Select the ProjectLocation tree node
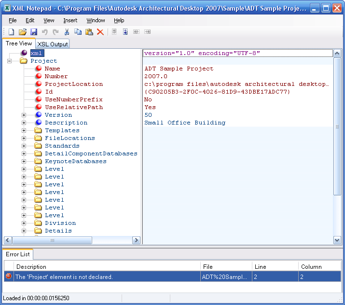 (74, 84)
